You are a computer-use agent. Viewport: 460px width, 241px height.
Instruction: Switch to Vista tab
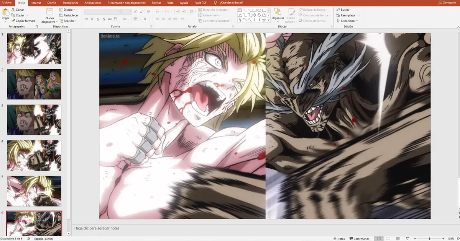(170, 3)
